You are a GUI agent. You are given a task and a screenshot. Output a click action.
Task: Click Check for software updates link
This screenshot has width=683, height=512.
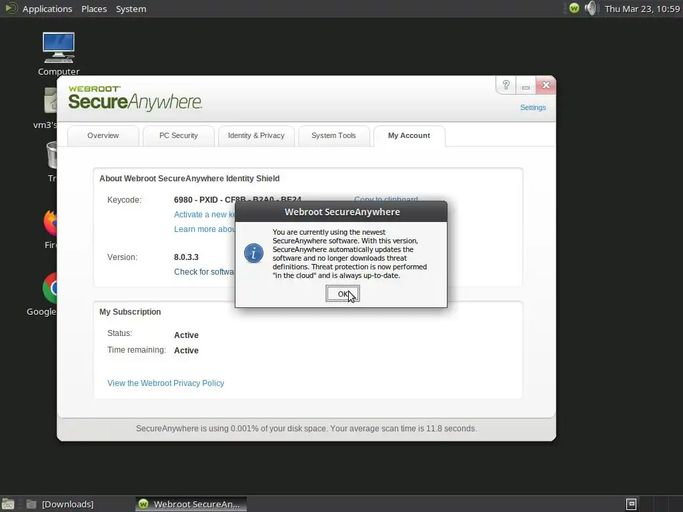204,272
